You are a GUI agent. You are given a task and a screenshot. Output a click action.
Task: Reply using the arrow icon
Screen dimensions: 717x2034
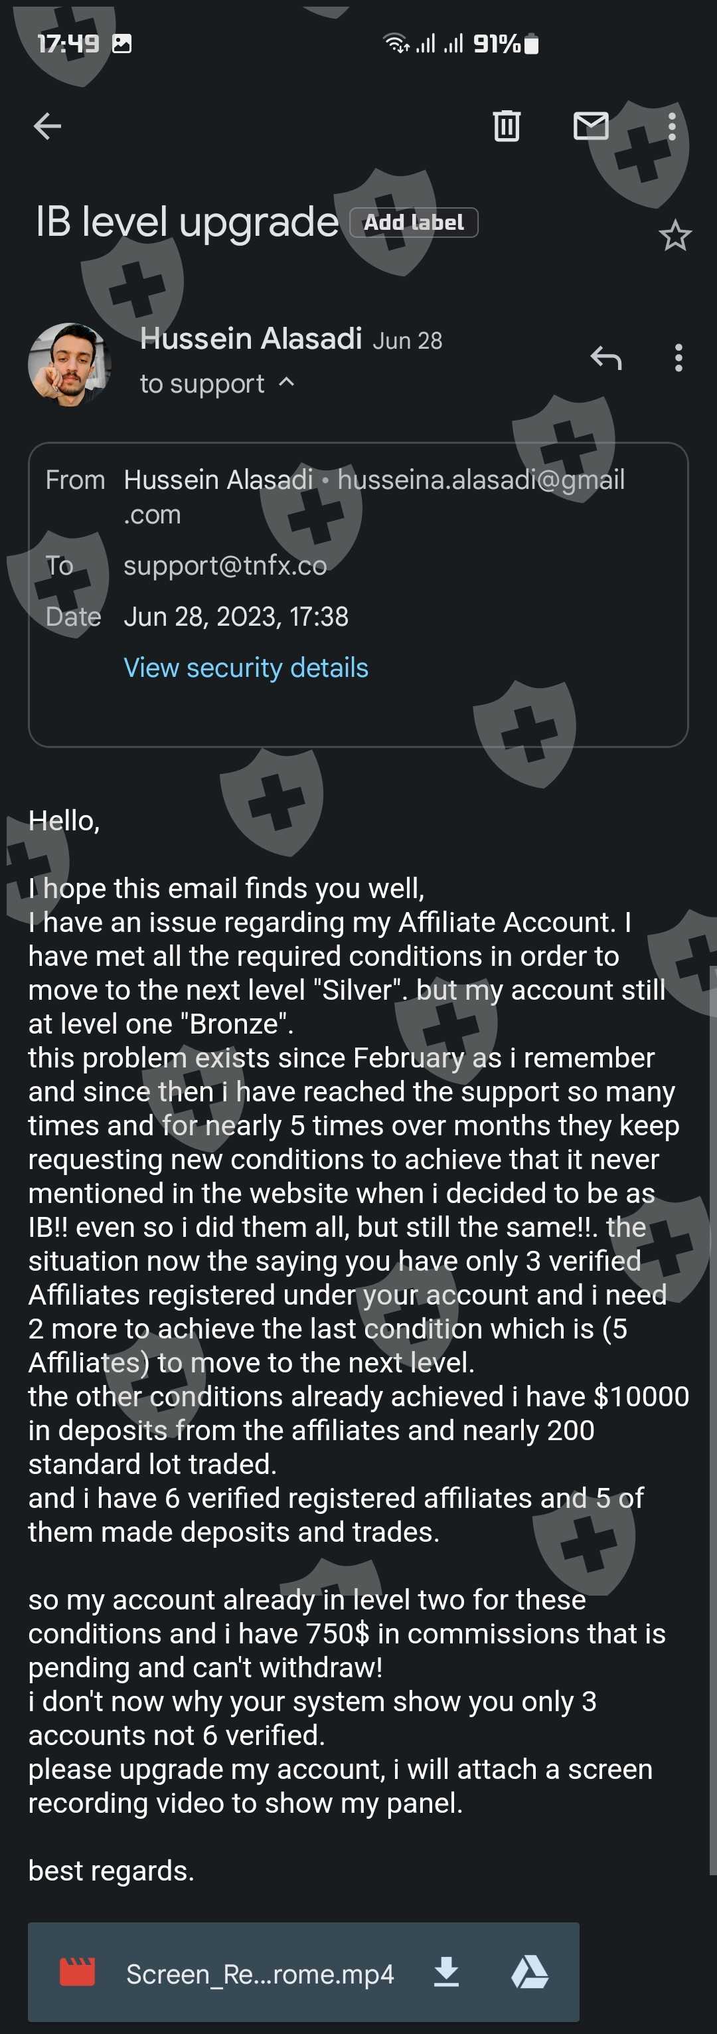[x=605, y=357]
